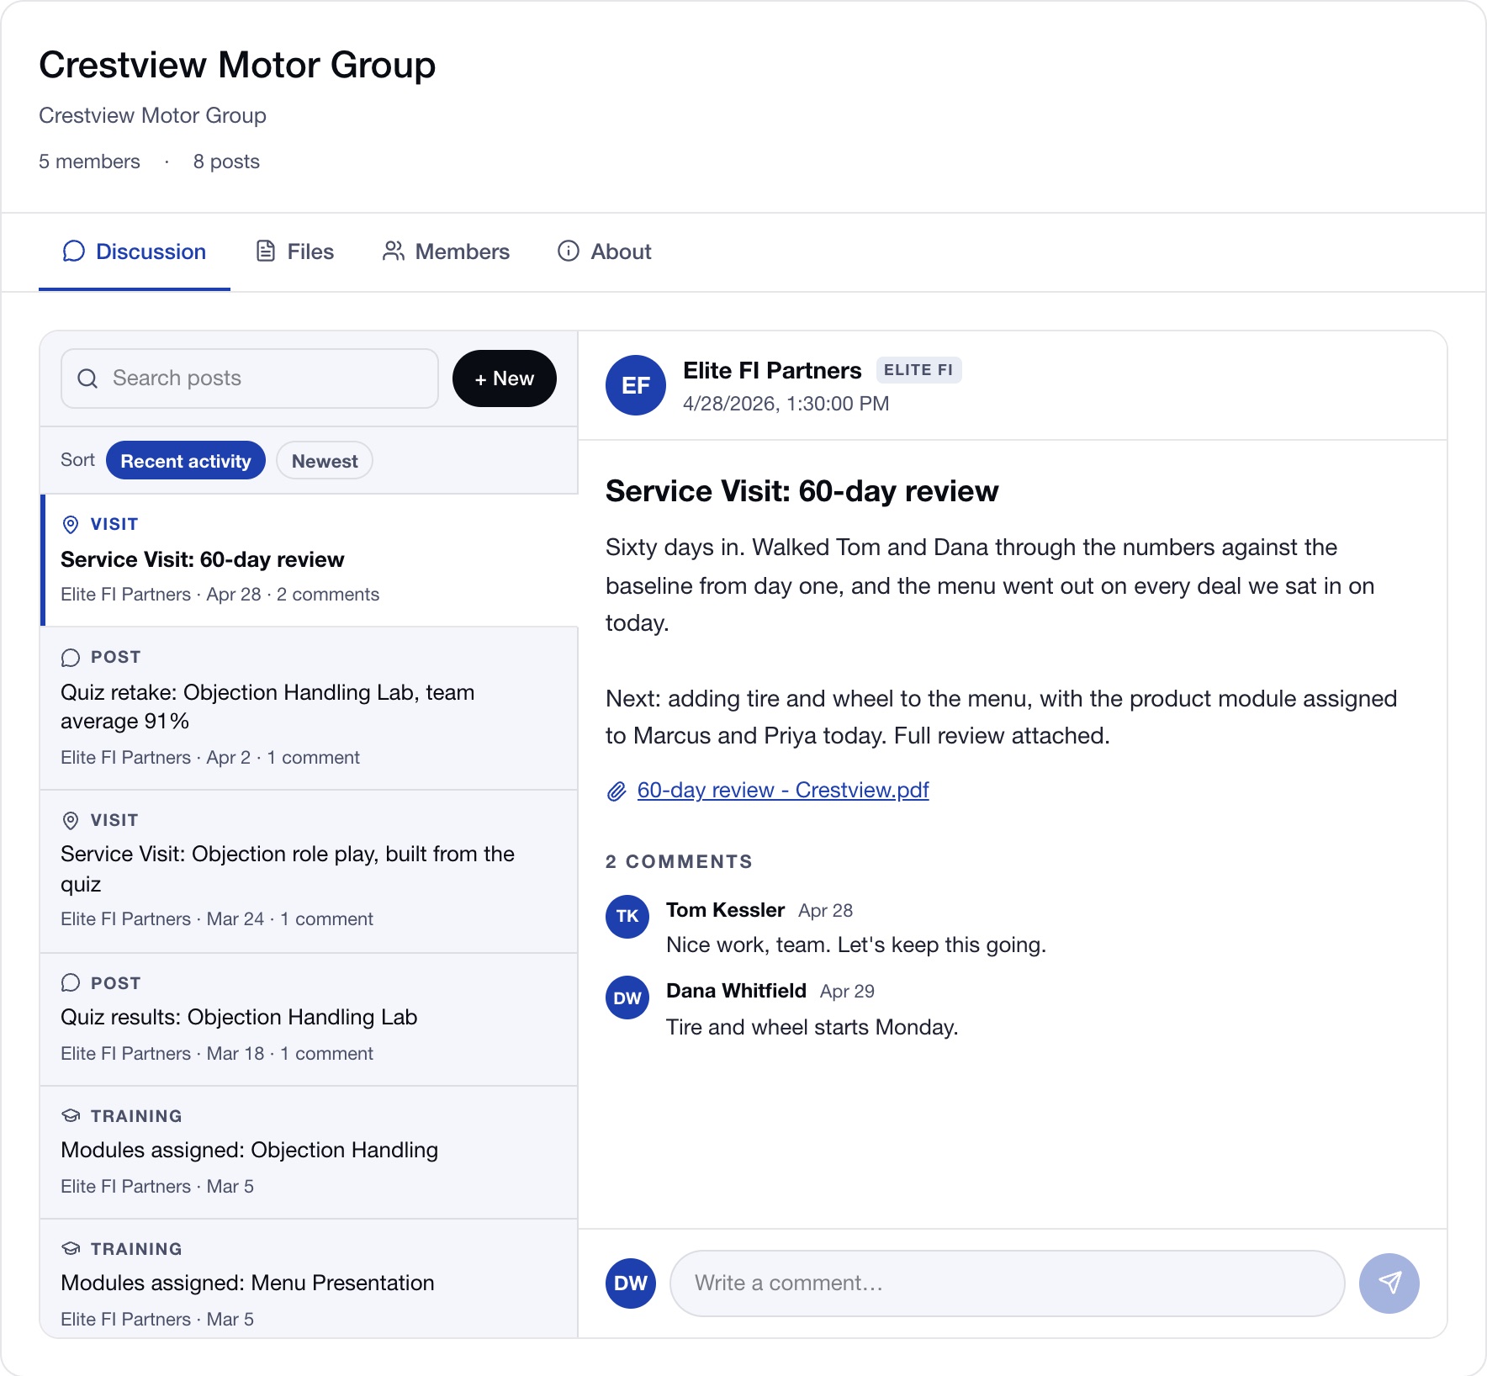
Task: Click Dana Whitfield's DW comment avatar
Action: [x=627, y=998]
